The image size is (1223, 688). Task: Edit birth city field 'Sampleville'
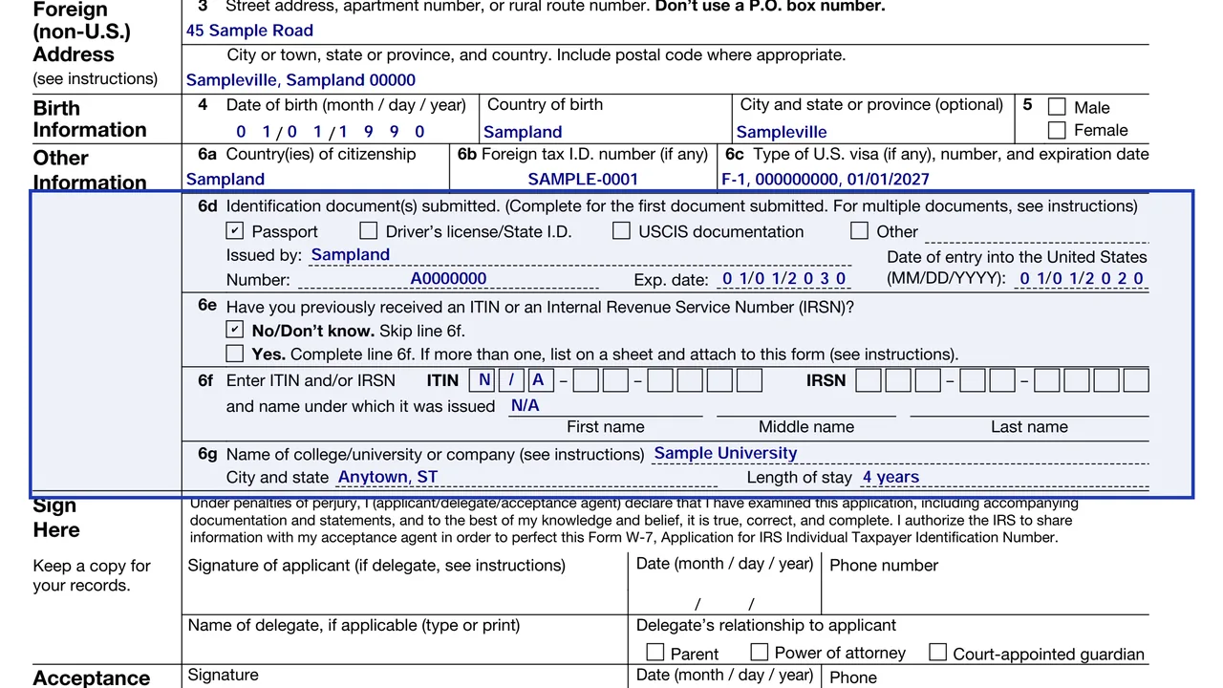[x=873, y=132]
